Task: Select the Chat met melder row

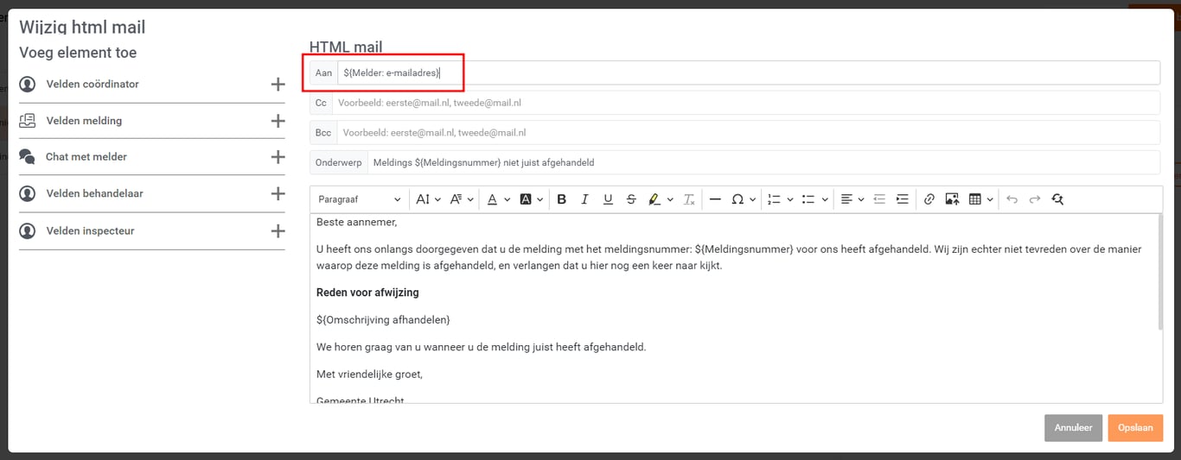Action: coord(152,157)
